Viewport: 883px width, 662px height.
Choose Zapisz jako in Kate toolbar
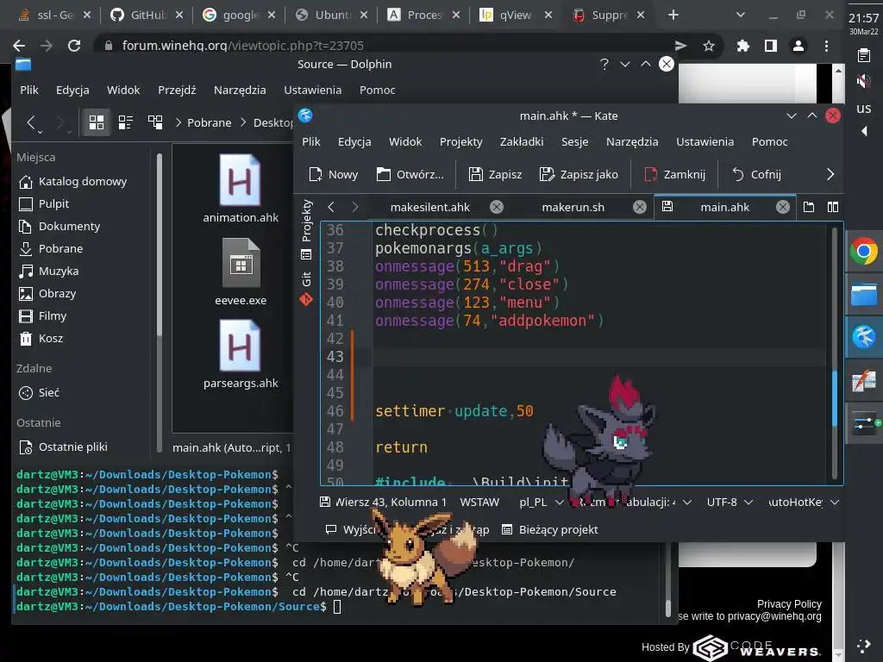579,174
